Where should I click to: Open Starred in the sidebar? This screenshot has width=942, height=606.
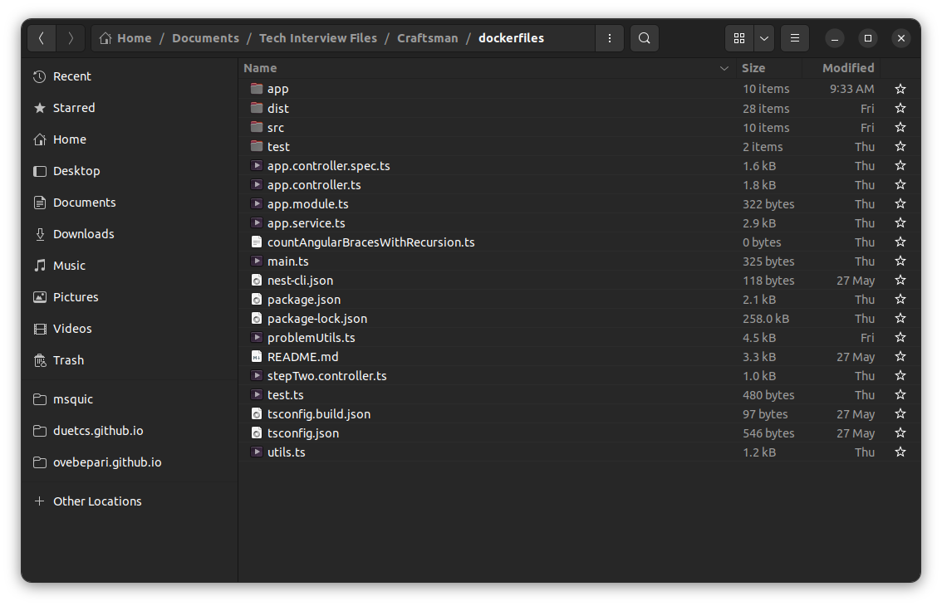tap(129, 108)
